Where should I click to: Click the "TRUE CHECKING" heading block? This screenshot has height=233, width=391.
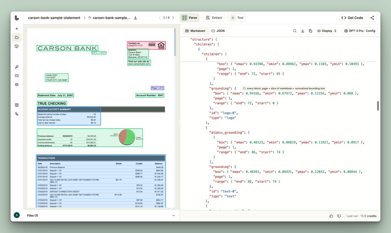click(52, 103)
